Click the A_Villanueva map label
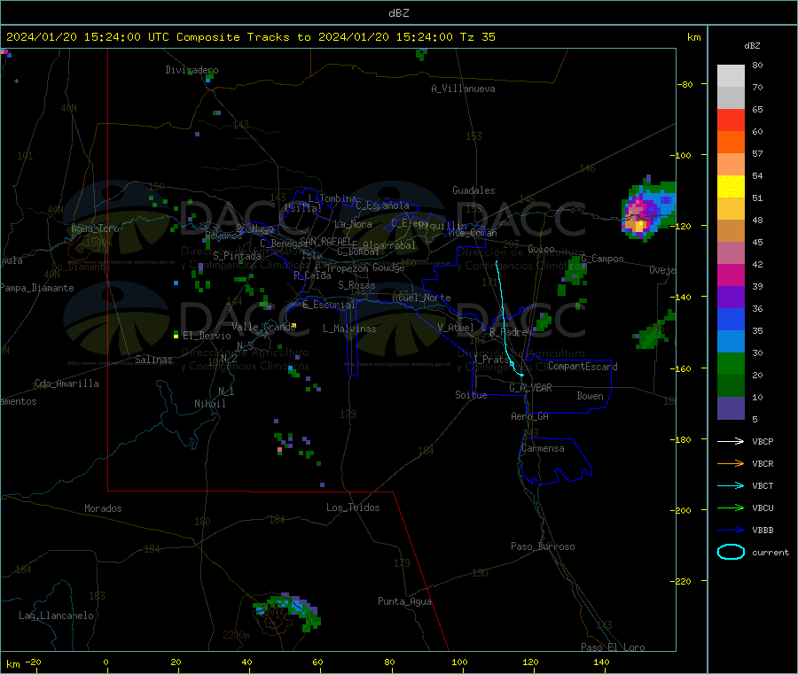 (x=463, y=89)
